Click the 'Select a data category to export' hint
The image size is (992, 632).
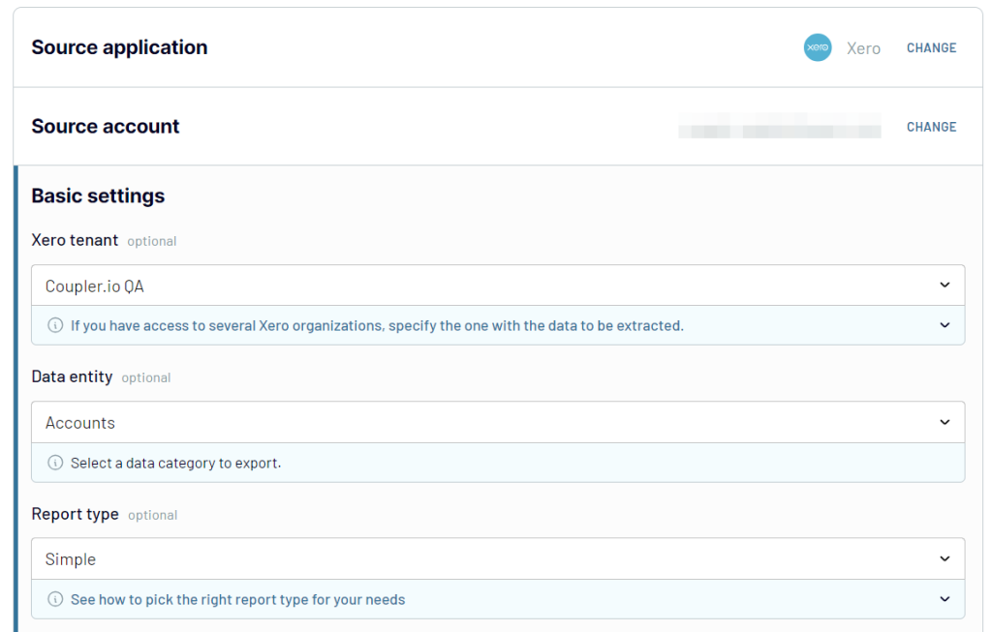click(x=176, y=464)
